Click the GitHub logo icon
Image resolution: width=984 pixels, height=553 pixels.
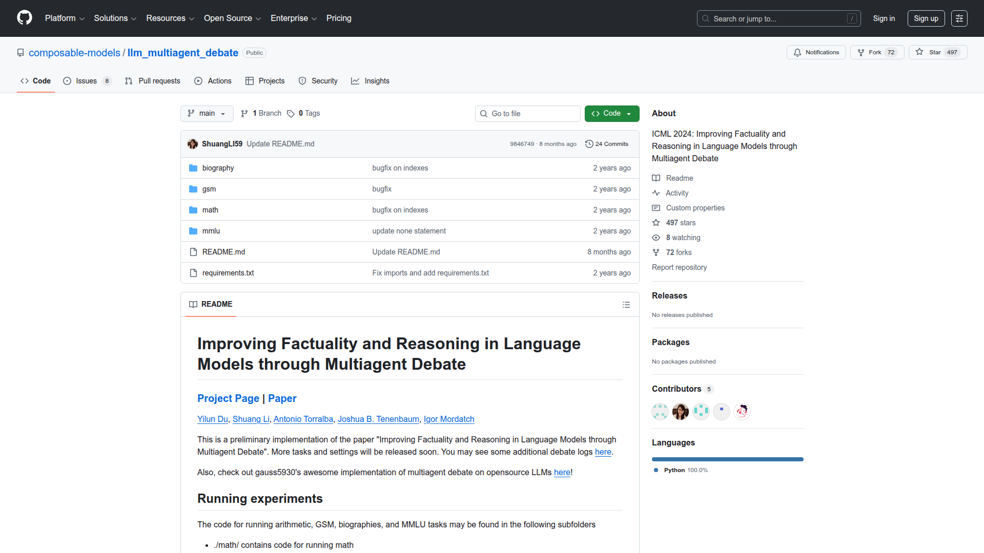pos(24,18)
